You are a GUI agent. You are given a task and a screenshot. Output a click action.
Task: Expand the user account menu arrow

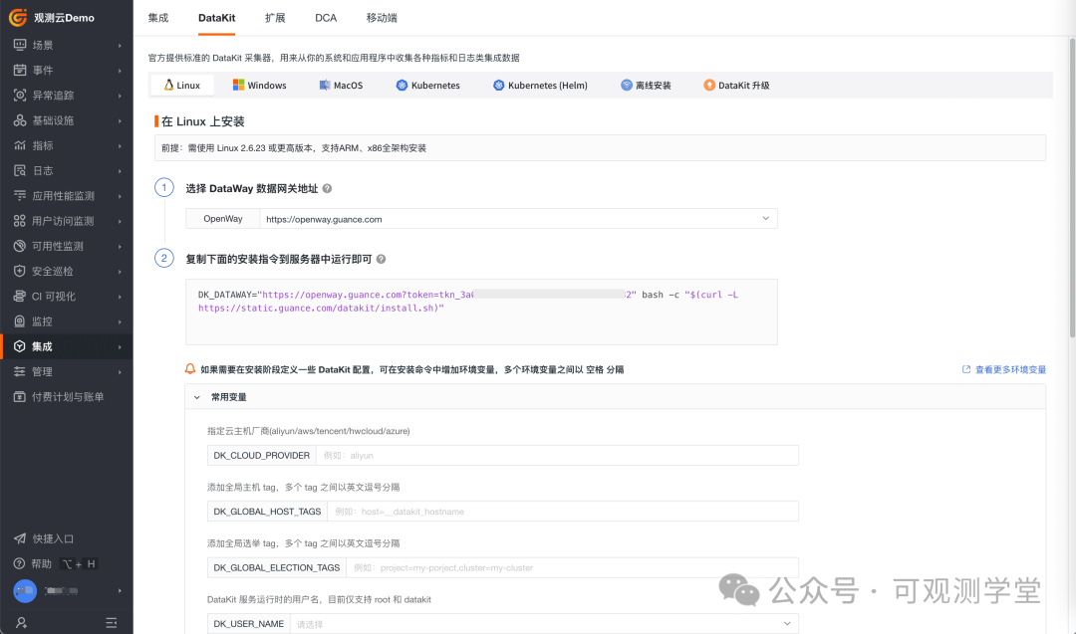coord(120,591)
